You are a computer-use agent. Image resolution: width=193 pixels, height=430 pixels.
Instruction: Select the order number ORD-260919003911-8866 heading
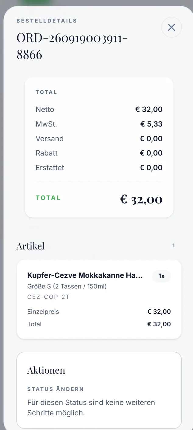coord(72,47)
